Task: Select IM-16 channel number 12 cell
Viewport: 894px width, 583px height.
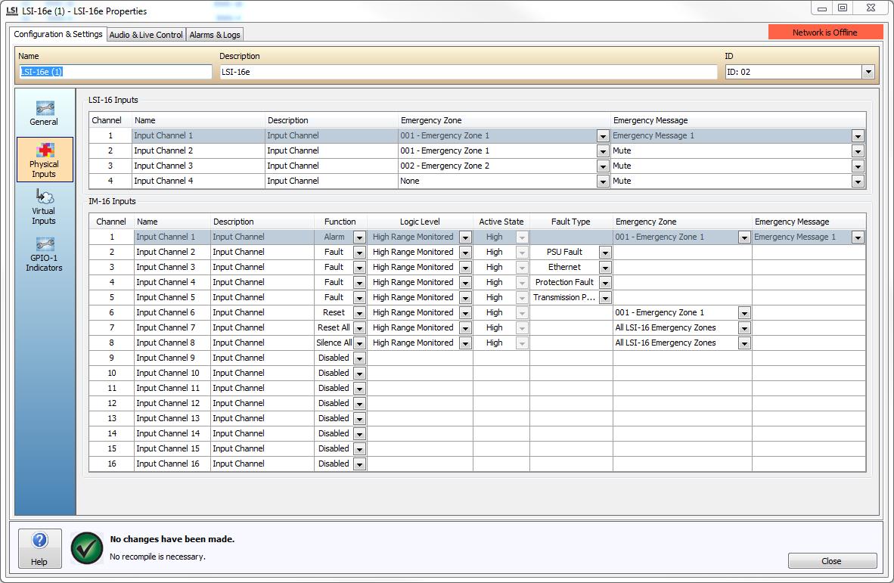Action: pyautogui.click(x=112, y=403)
